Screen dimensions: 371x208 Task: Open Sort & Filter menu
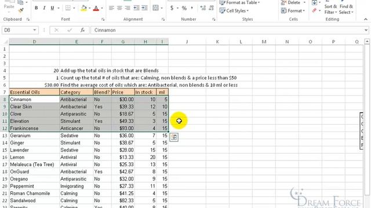(x=330, y=9)
